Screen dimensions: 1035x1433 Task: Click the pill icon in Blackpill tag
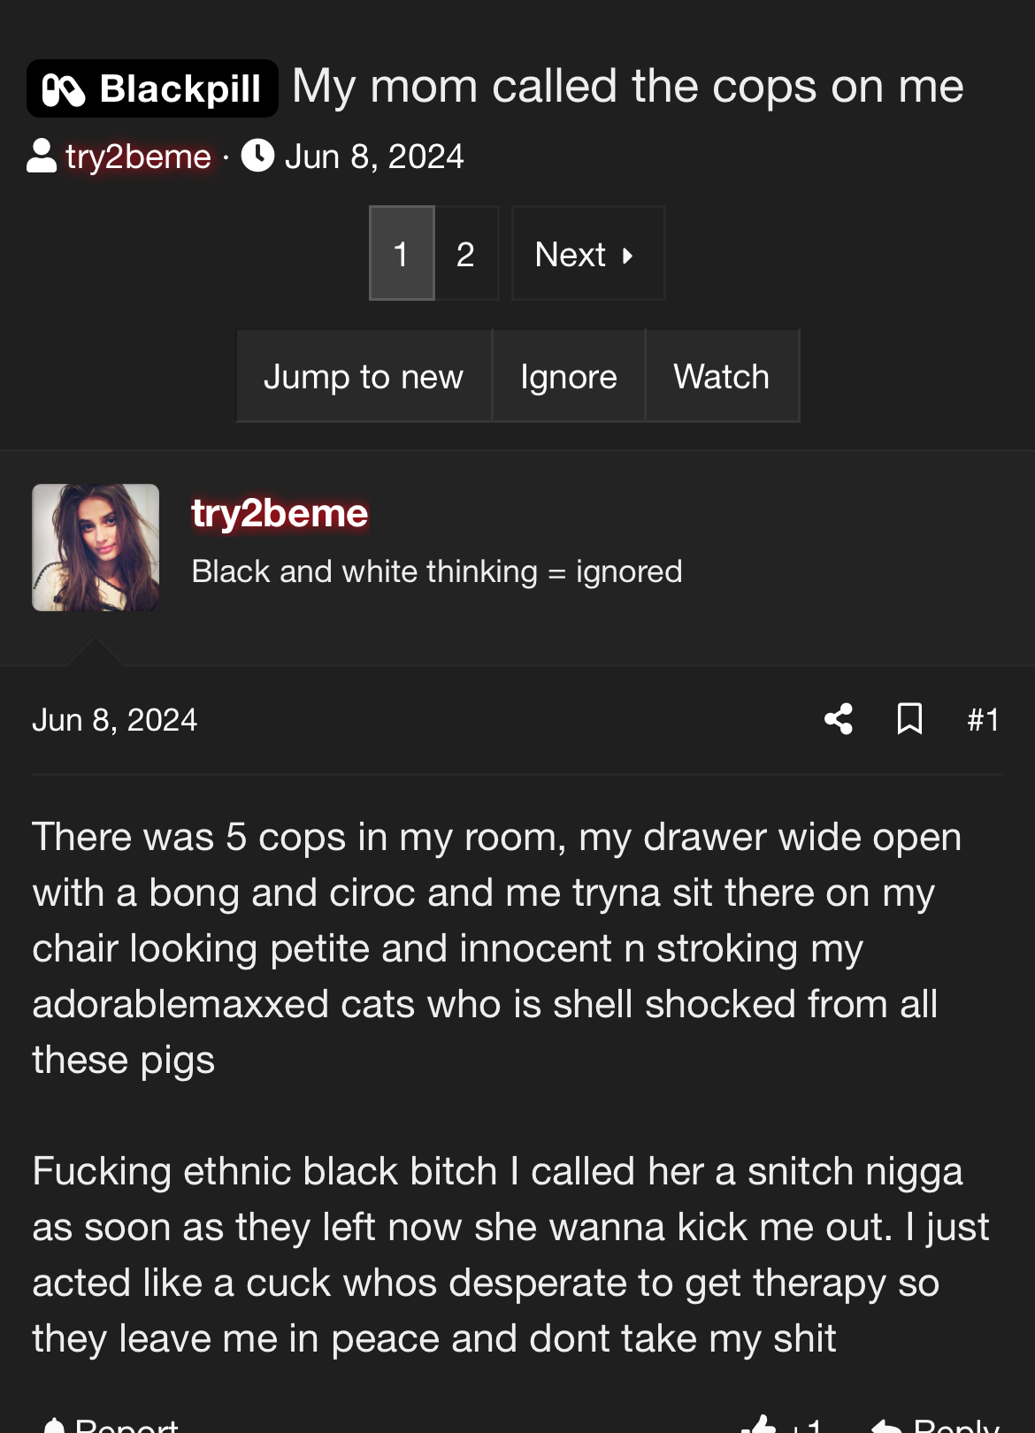point(64,90)
